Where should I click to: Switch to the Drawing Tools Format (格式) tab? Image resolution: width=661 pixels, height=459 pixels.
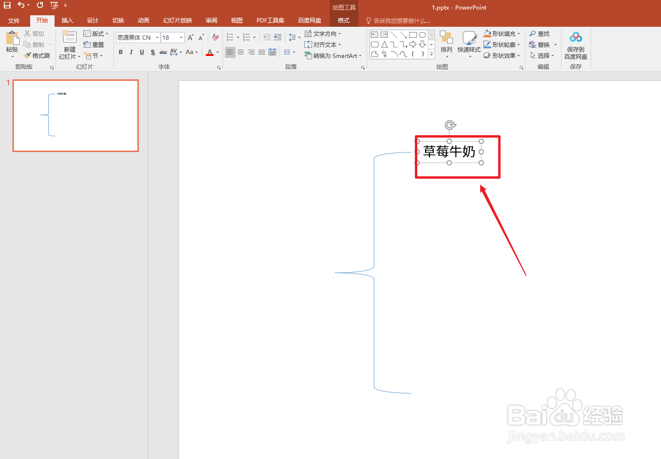point(344,21)
